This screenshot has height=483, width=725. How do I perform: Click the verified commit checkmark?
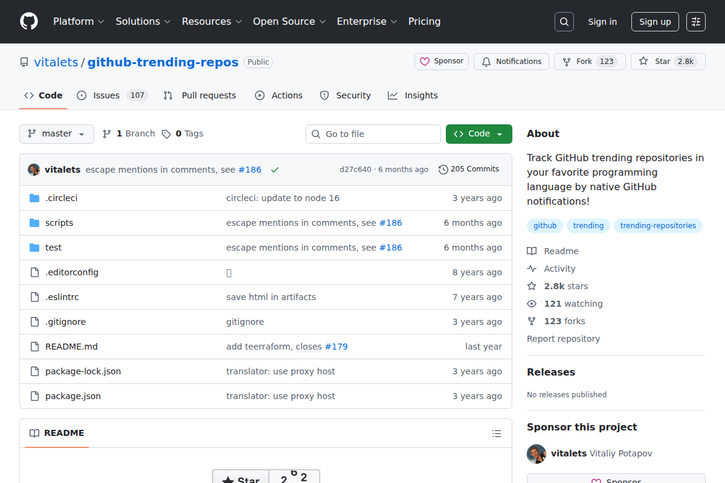click(275, 169)
